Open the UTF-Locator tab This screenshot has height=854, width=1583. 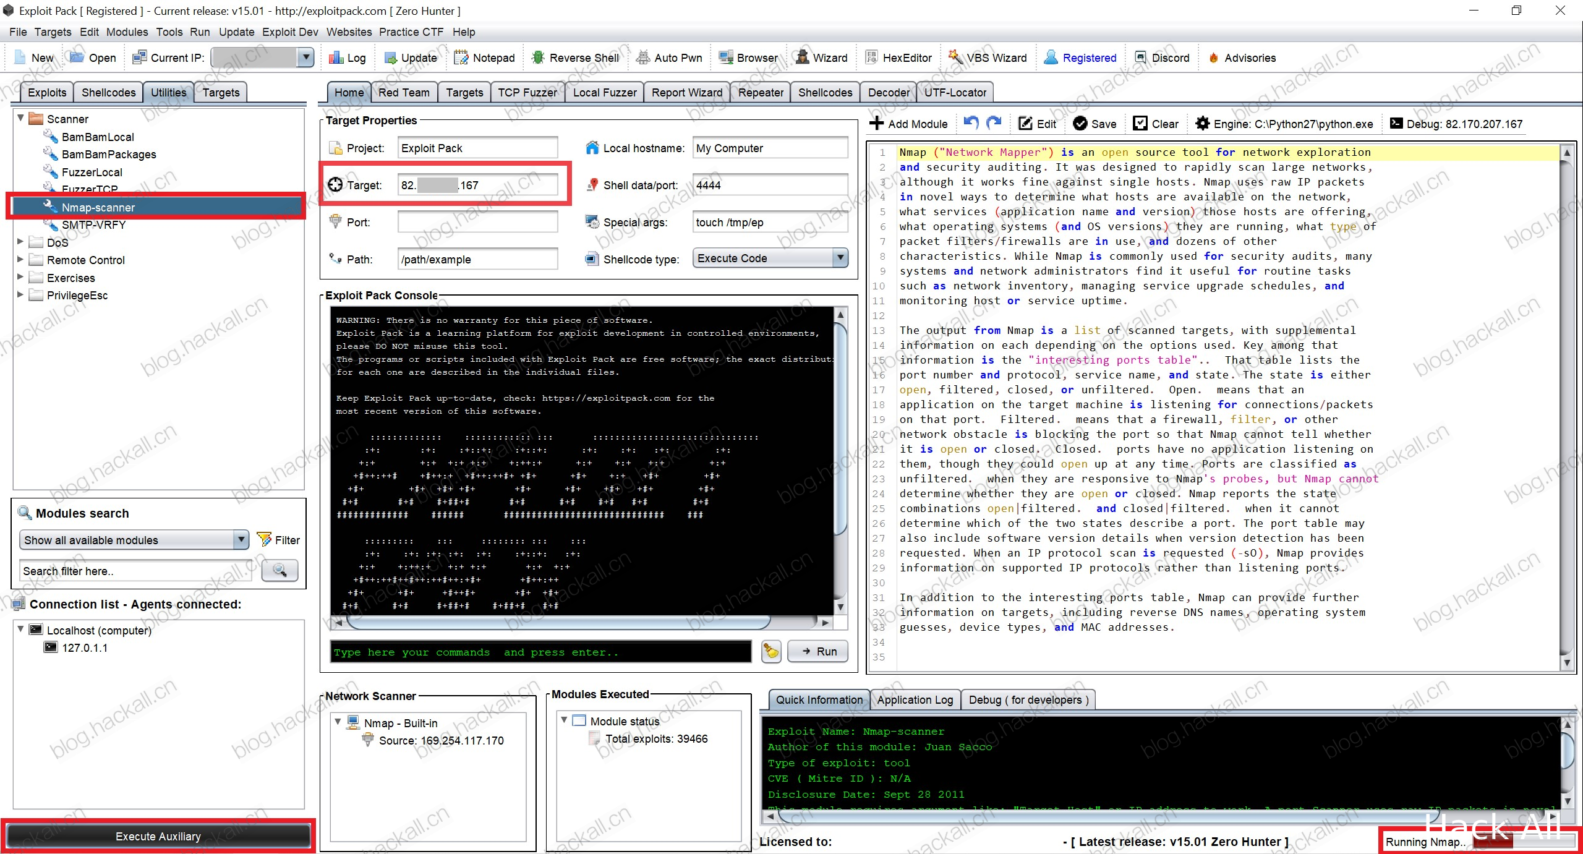[x=955, y=92]
